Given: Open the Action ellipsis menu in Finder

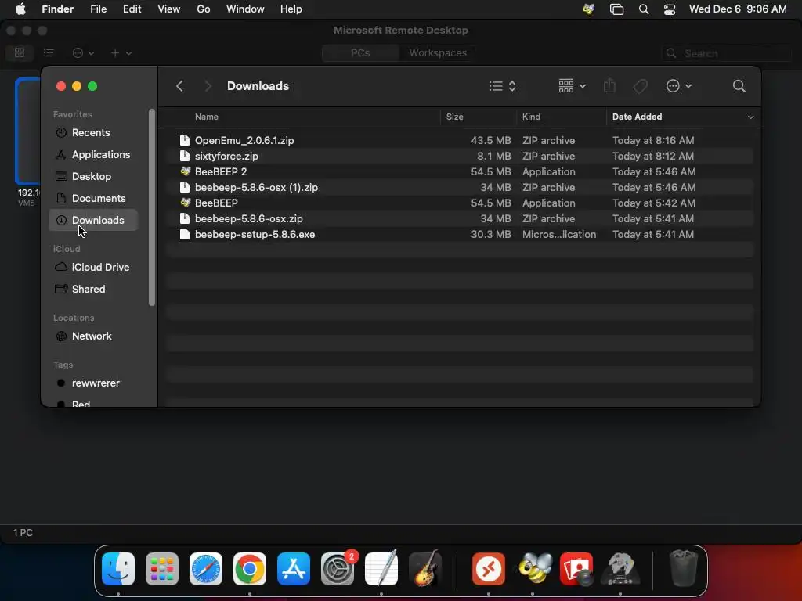Looking at the screenshot, I should (679, 86).
